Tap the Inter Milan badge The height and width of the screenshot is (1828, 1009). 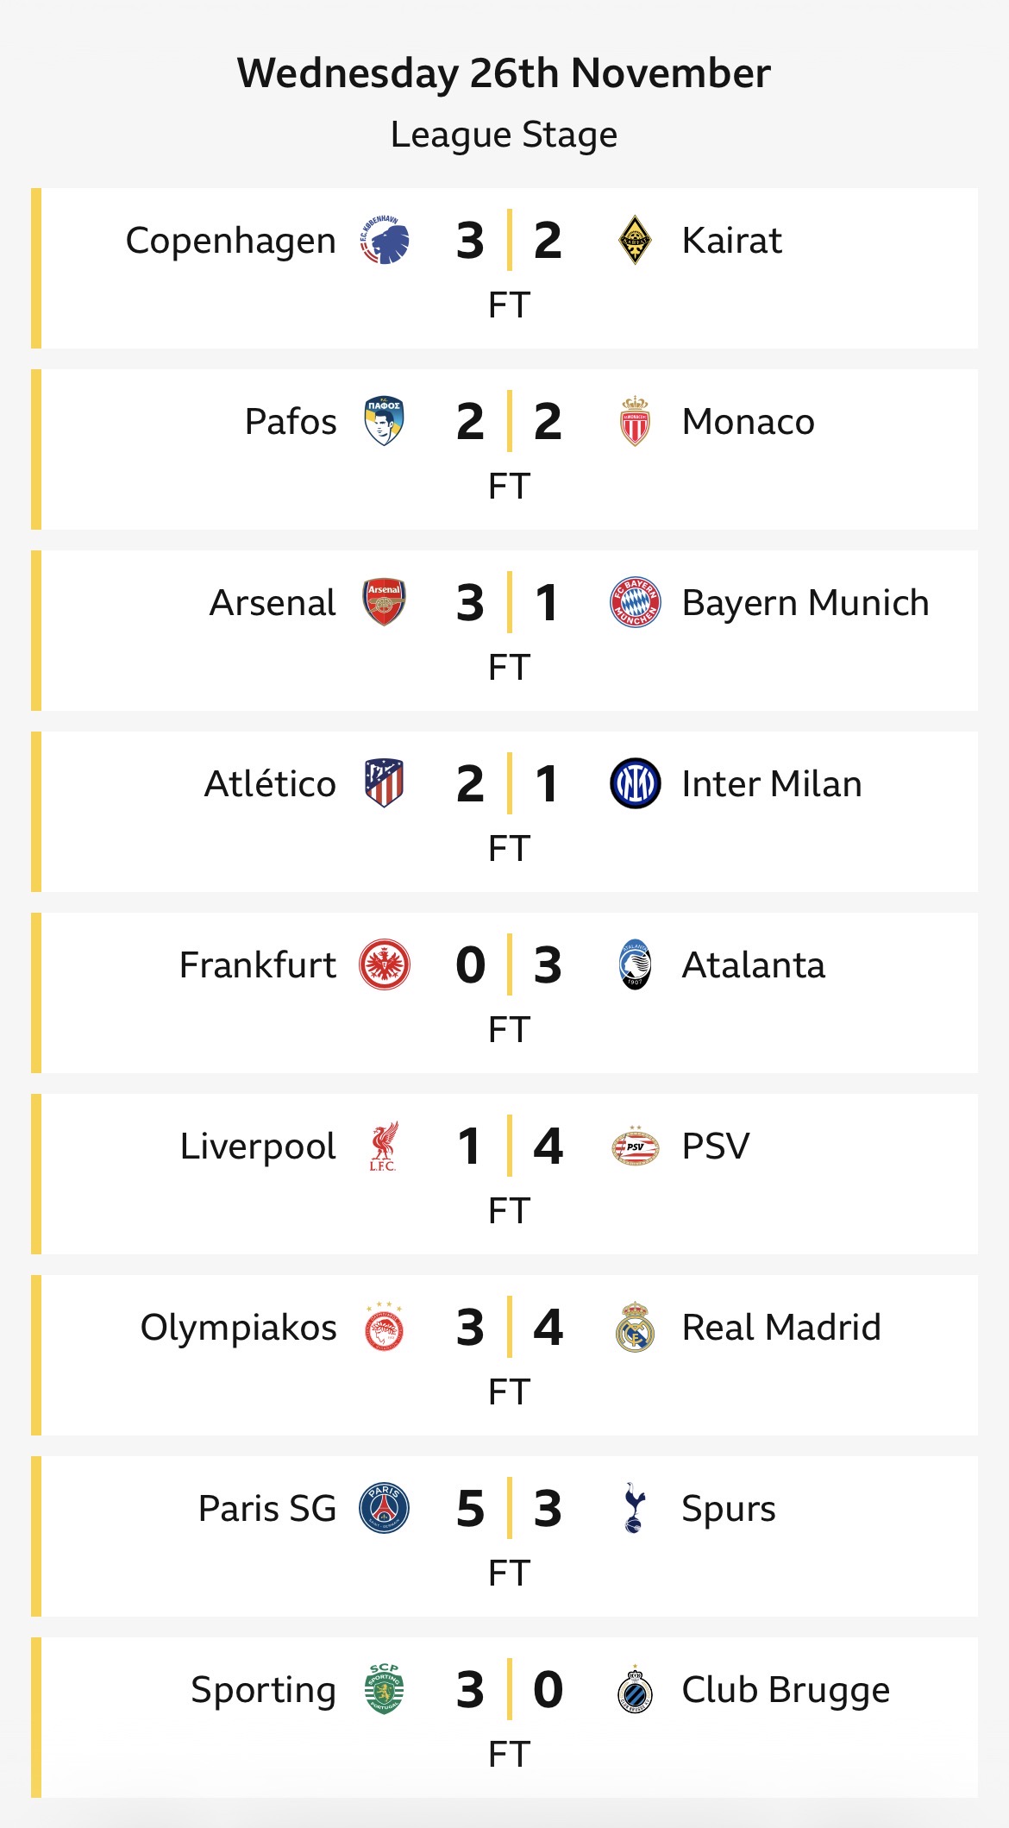636,783
